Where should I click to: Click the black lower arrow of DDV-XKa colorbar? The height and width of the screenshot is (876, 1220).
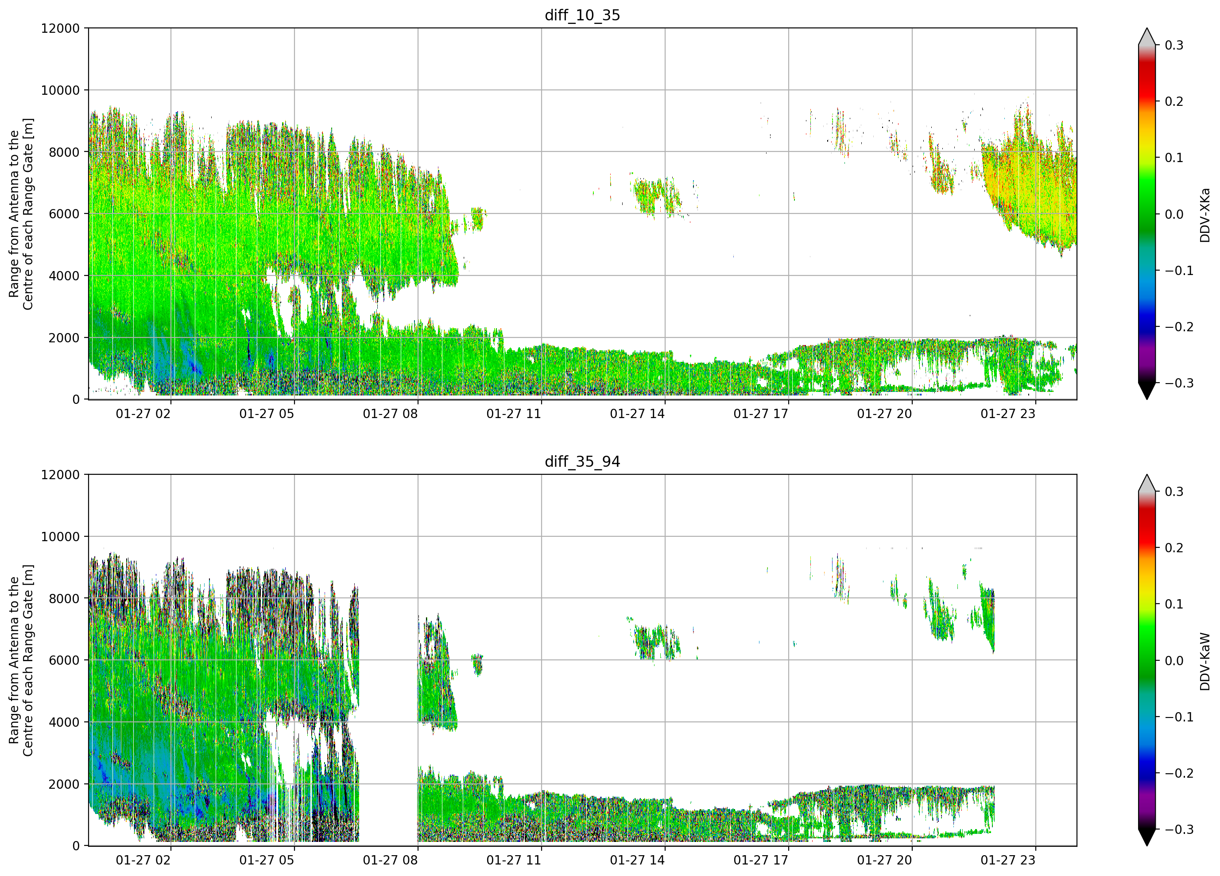1147,391
